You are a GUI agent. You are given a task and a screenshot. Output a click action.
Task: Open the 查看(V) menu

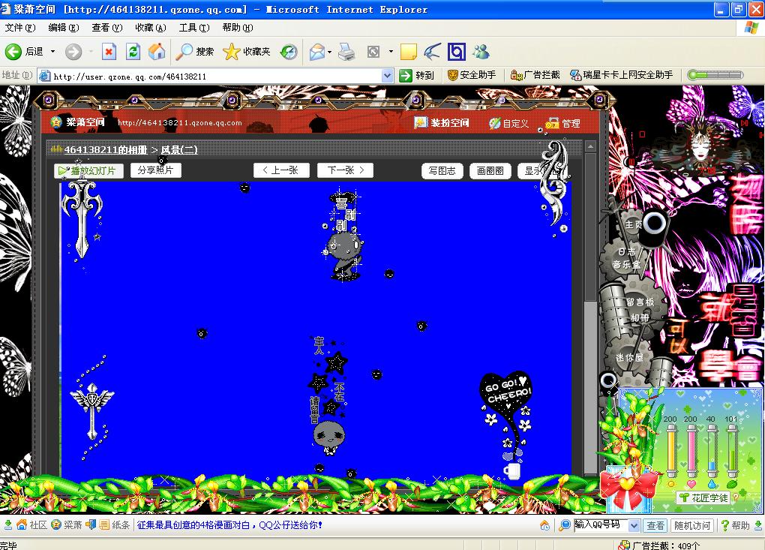tap(106, 28)
